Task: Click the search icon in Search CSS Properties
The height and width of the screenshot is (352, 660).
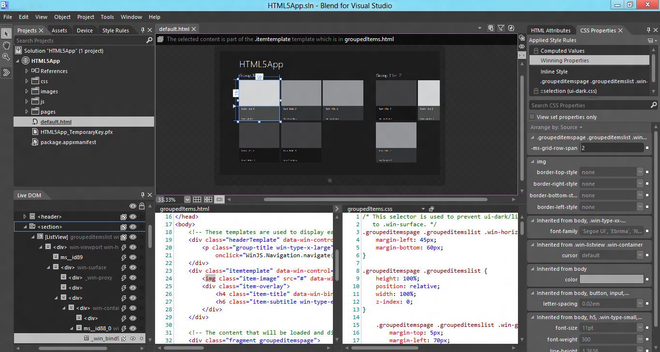Action: [653, 105]
